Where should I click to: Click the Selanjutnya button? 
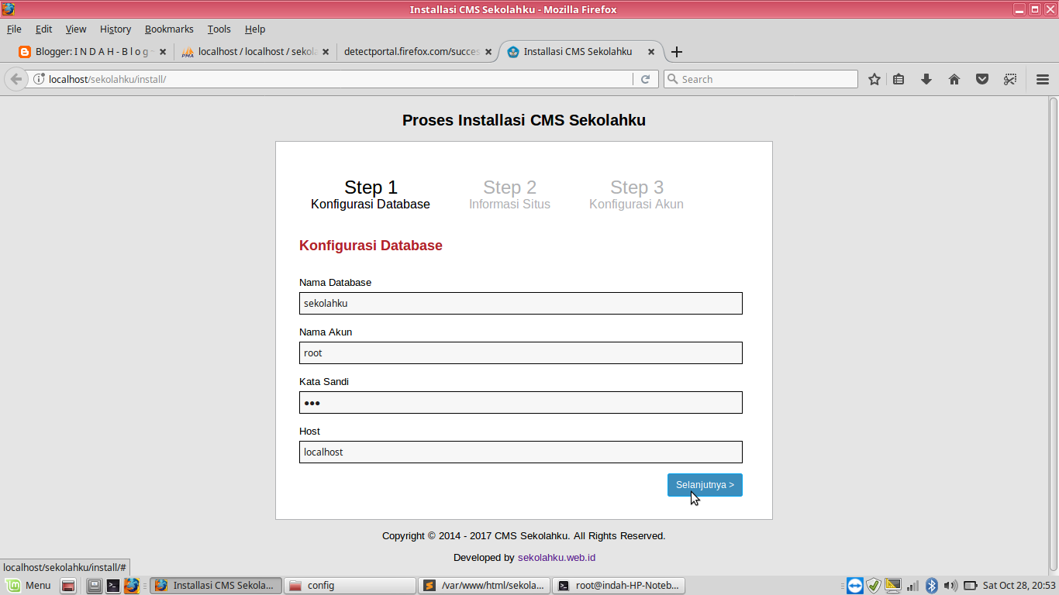click(704, 484)
